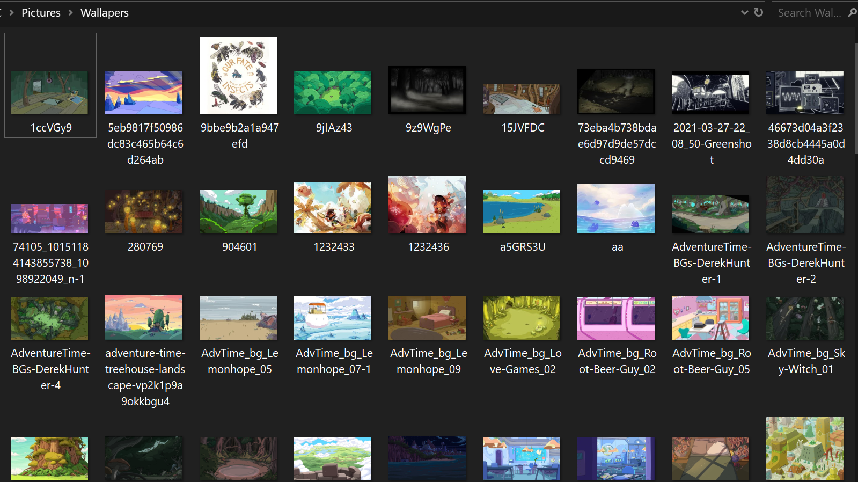
Task: Select image file named aa
Action: click(x=616, y=209)
